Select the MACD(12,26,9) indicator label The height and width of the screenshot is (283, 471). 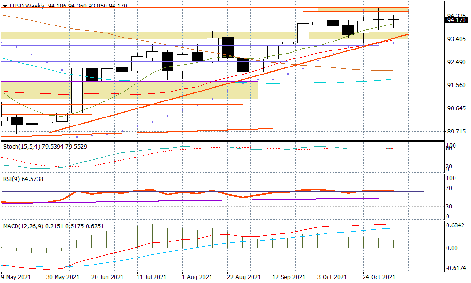tap(54, 226)
